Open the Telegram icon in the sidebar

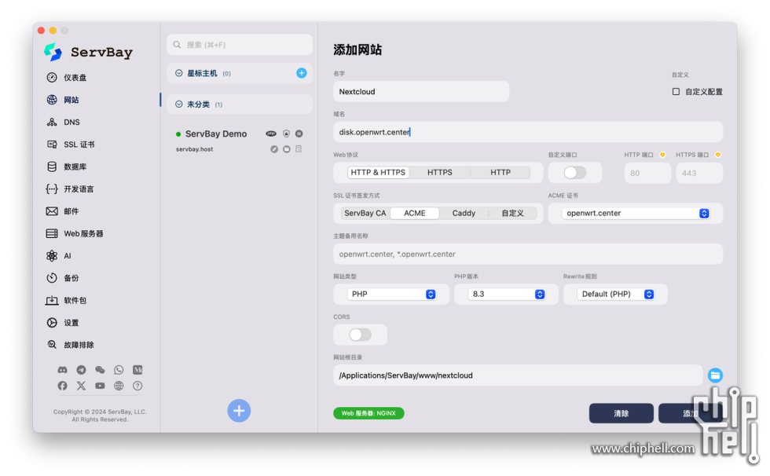coord(81,370)
